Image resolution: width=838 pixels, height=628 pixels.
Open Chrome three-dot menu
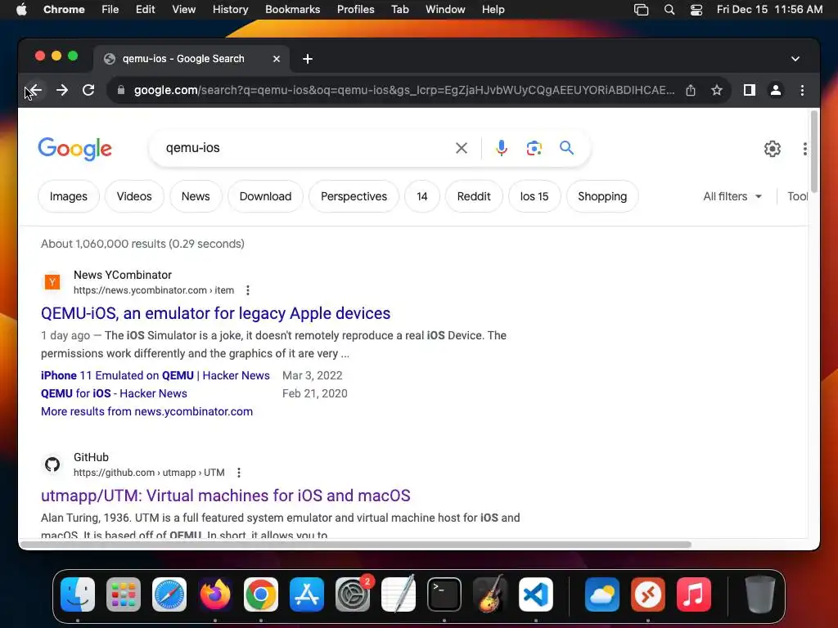pyautogui.click(x=802, y=90)
